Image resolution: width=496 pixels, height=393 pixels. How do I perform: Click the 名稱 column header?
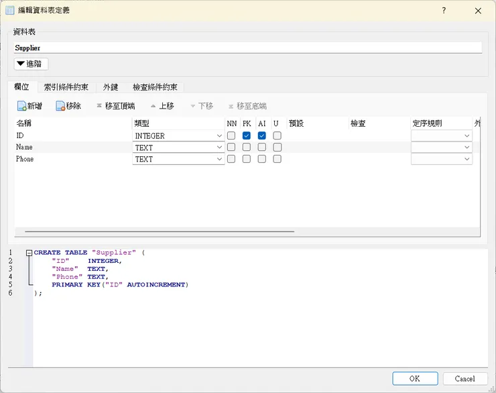pyautogui.click(x=73, y=123)
